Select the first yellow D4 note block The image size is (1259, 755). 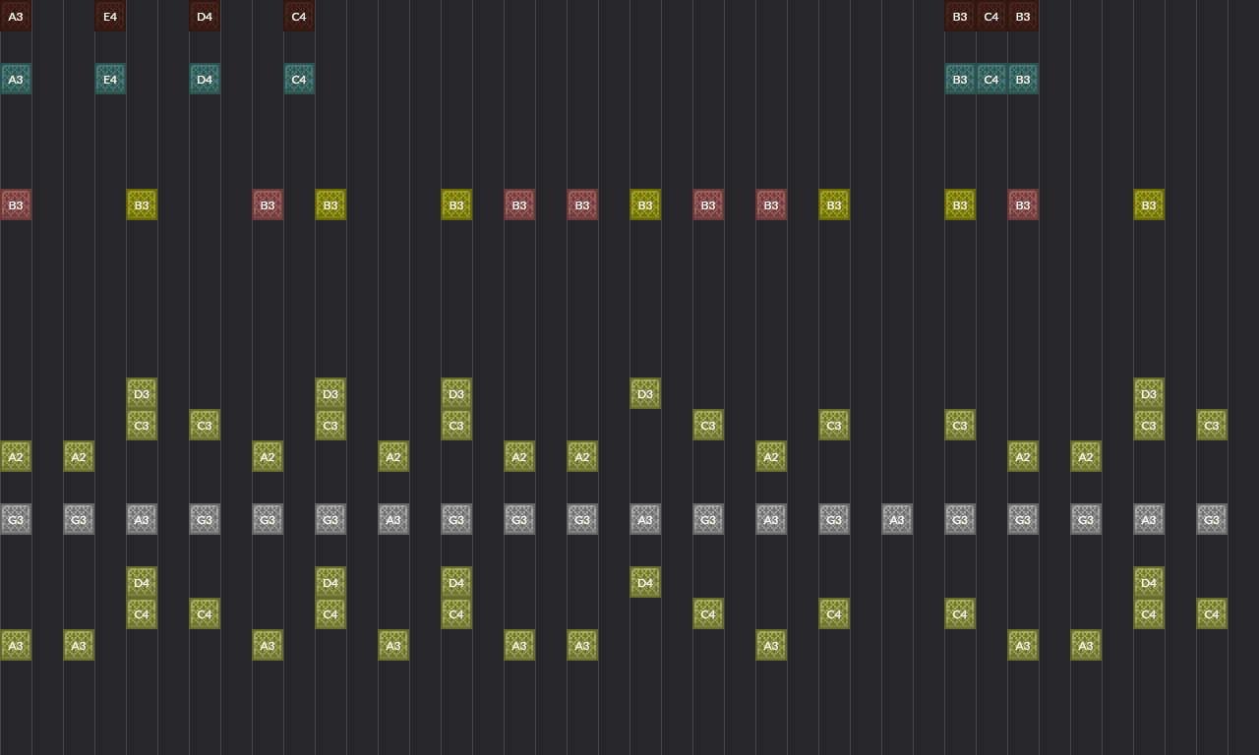pyautogui.click(x=142, y=583)
